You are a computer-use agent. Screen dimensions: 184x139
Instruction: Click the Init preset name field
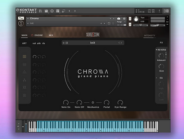coord(93,43)
